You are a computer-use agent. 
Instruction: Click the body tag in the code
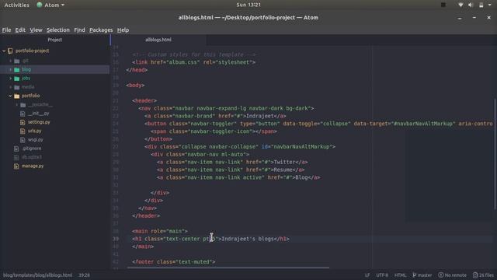point(135,85)
